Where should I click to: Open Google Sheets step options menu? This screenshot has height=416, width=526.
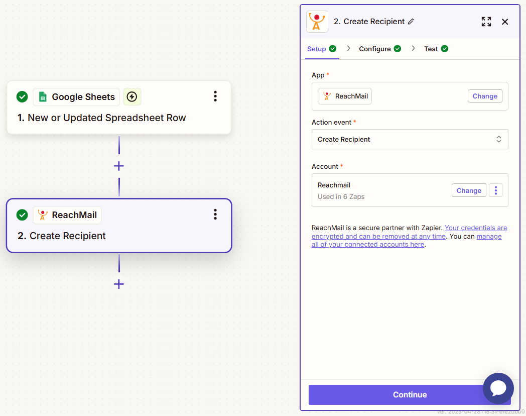pos(215,96)
